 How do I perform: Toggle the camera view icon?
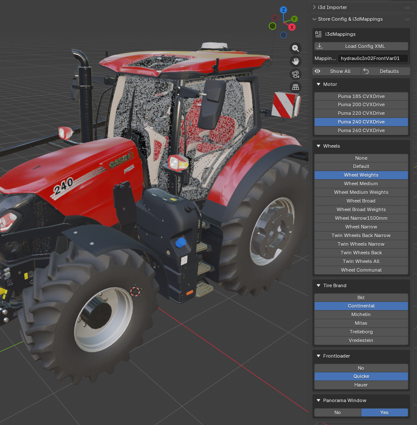(x=295, y=74)
